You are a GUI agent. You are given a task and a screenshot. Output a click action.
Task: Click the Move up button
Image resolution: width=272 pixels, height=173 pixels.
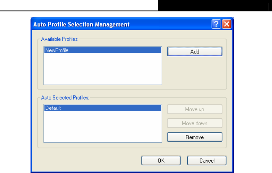pyautogui.click(x=194, y=109)
